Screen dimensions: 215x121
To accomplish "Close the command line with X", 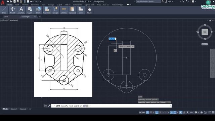I will [x=46, y=106].
